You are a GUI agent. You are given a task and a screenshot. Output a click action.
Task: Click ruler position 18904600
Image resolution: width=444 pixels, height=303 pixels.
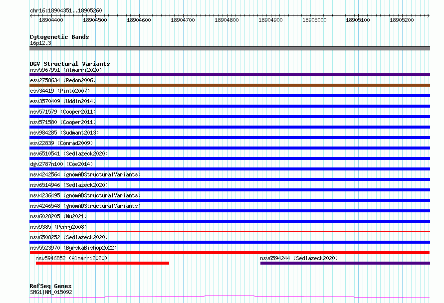coord(139,20)
